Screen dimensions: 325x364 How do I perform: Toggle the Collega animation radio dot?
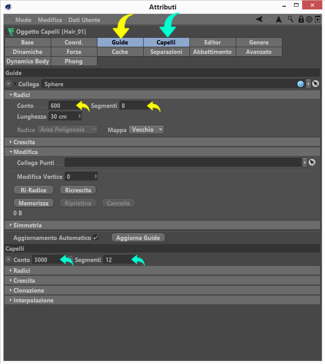pyautogui.click(x=9, y=84)
